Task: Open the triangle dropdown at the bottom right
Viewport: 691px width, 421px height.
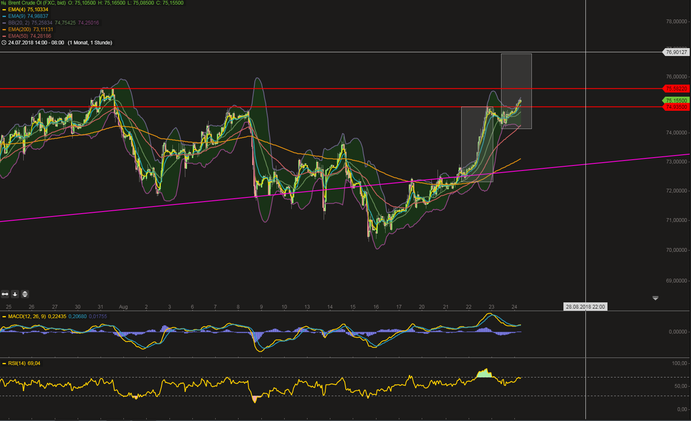Action: (x=656, y=298)
